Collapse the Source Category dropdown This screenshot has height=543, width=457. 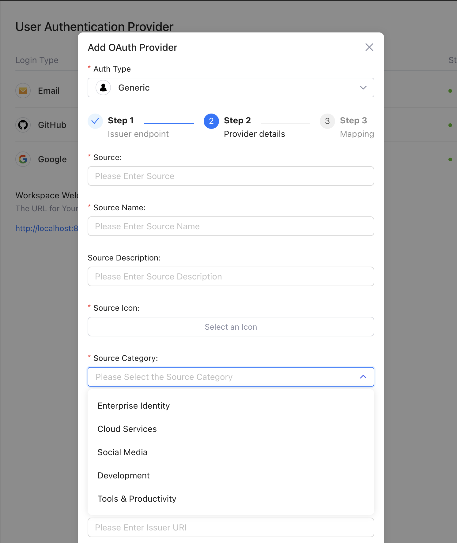coord(363,377)
